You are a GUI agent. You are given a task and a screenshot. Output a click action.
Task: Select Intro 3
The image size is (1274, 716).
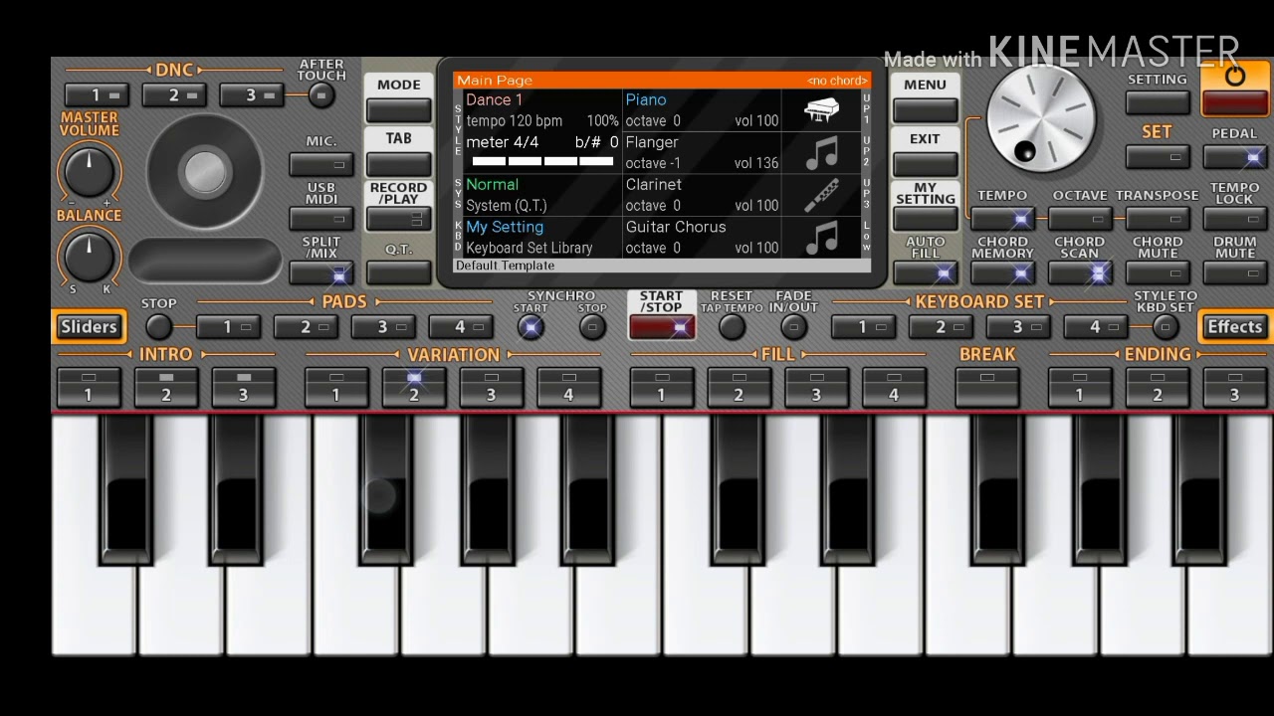point(243,388)
